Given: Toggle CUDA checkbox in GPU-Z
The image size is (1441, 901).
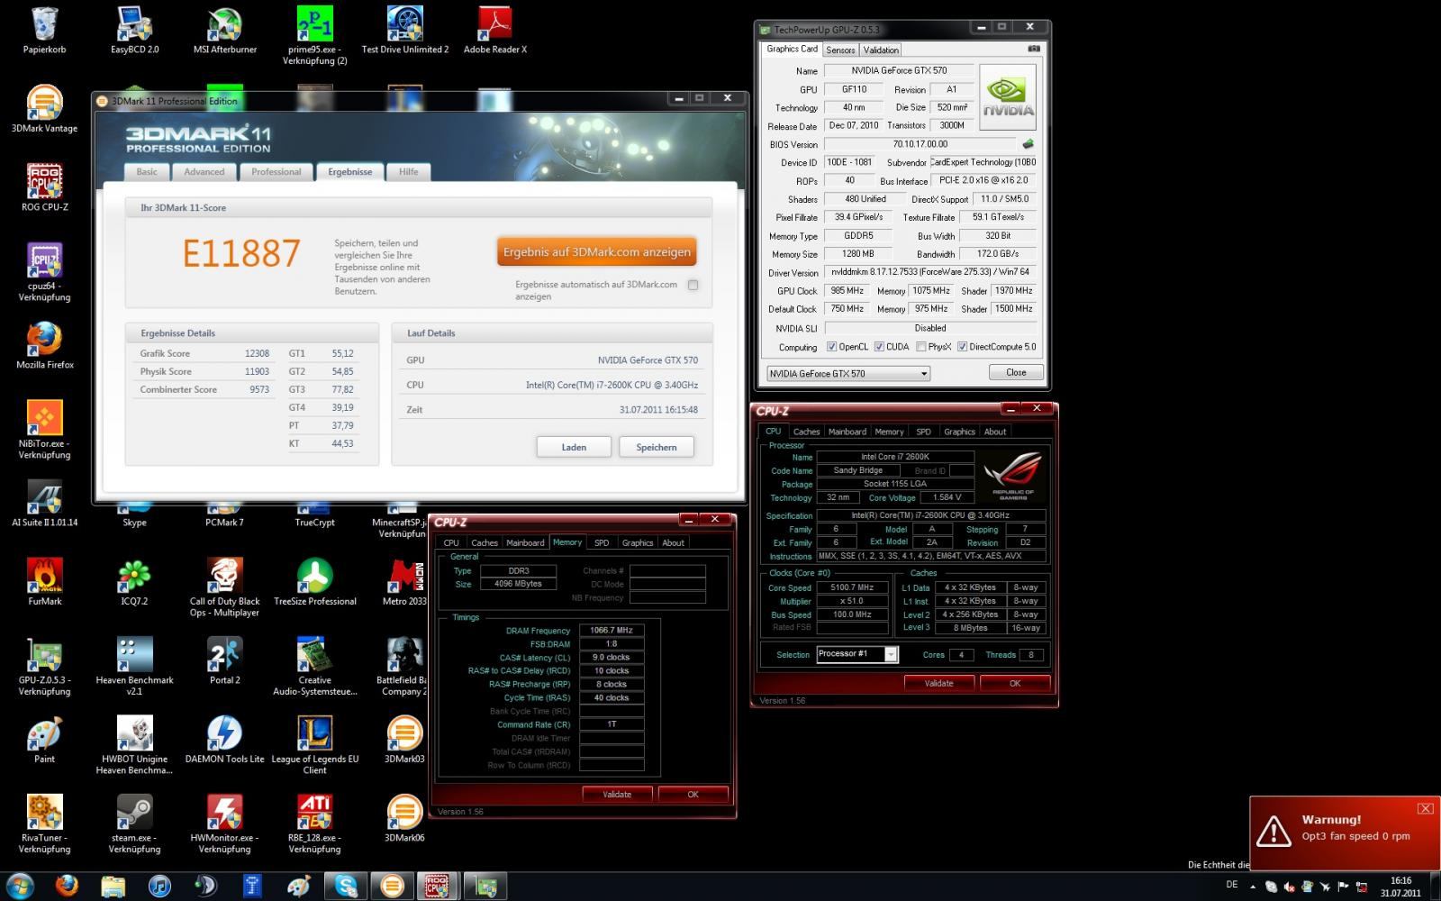Looking at the screenshot, I should [x=878, y=347].
